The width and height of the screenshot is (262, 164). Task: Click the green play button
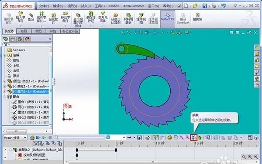(x=44, y=137)
